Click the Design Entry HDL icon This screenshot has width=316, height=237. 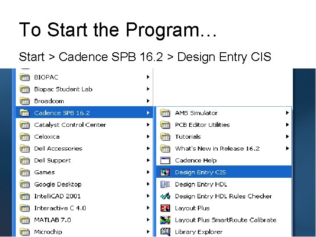(165, 184)
